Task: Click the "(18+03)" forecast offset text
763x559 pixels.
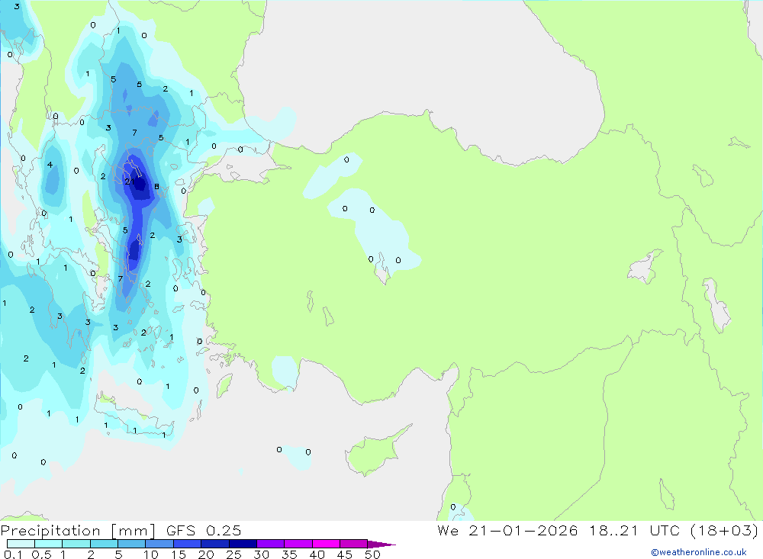Action: tap(725, 531)
